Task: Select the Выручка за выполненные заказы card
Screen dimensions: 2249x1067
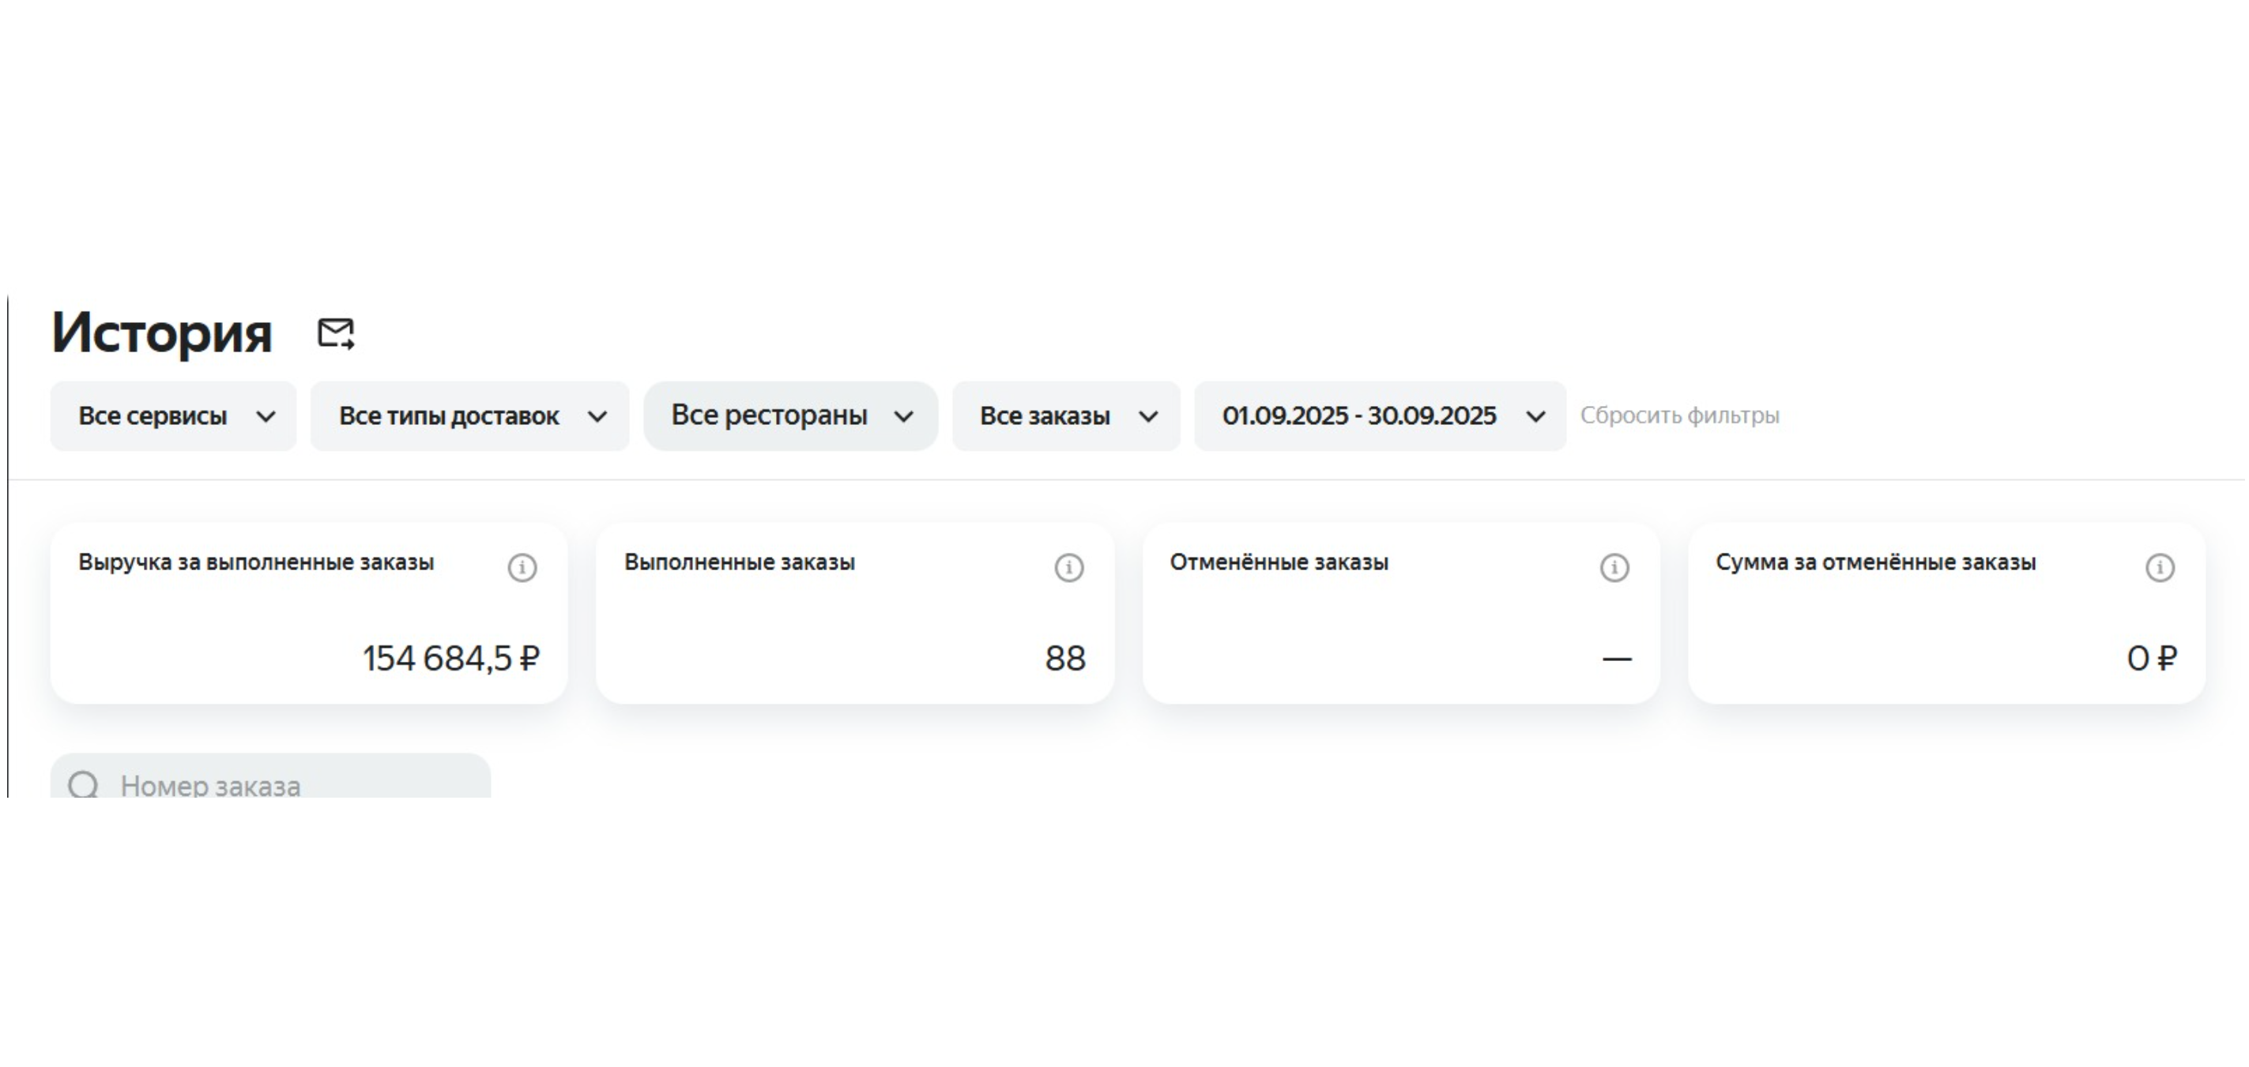Action: 309,615
